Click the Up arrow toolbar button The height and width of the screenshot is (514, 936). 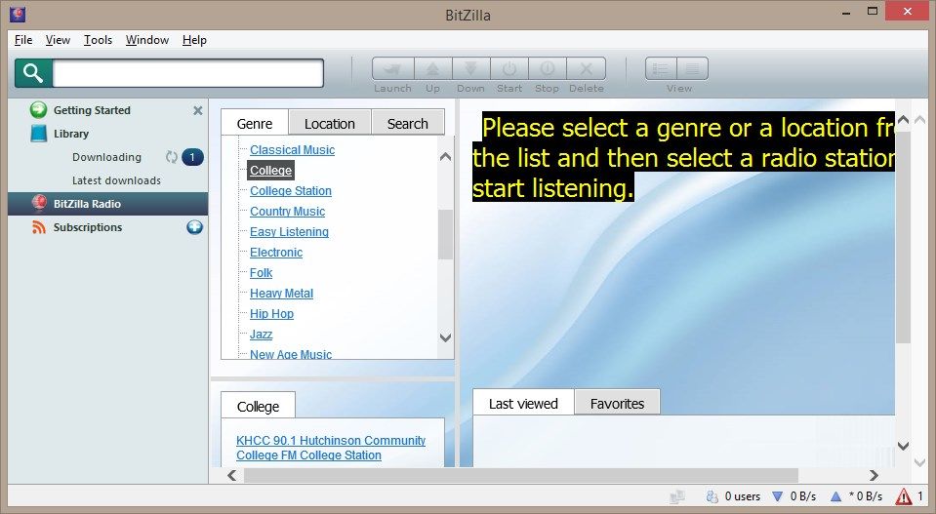(x=432, y=68)
